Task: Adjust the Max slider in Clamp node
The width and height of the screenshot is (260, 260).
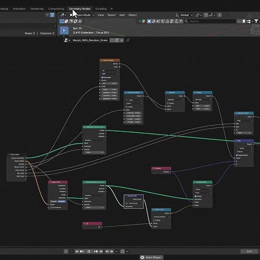Action: [202, 109]
